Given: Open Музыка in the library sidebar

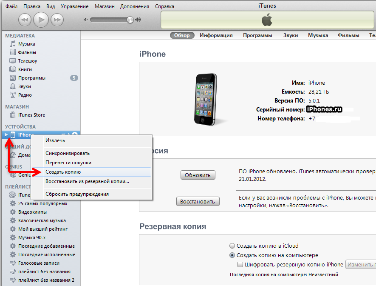Looking at the screenshot, I should tap(27, 44).
